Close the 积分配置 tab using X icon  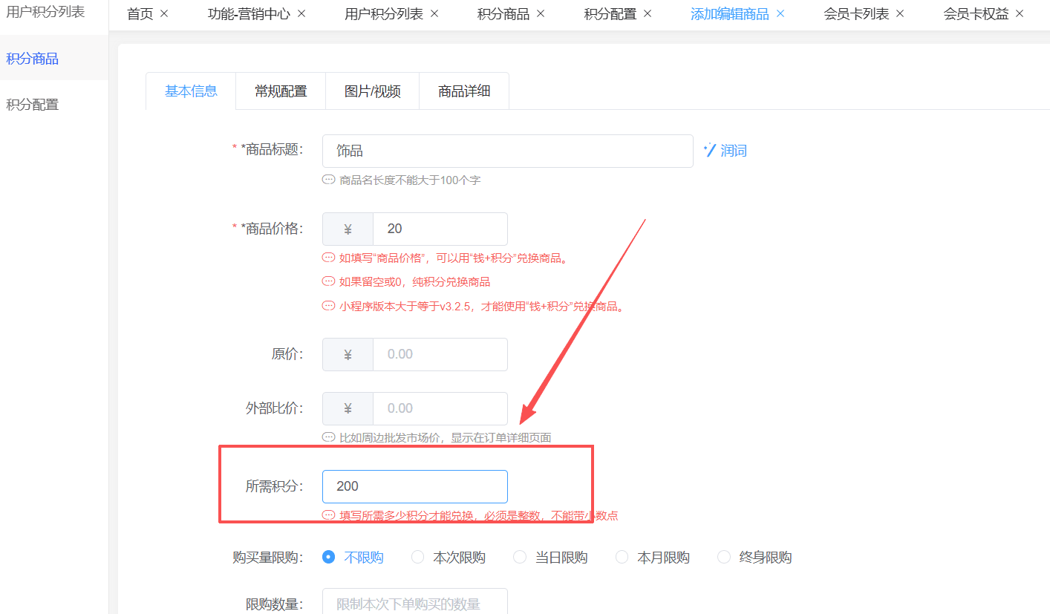click(x=648, y=14)
